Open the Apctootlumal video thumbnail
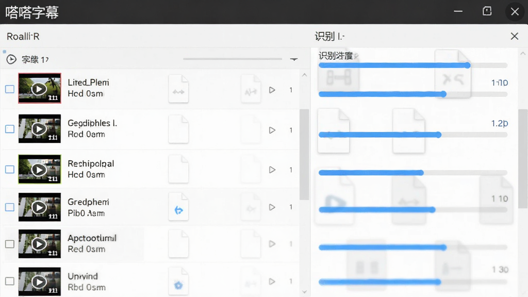 40,244
